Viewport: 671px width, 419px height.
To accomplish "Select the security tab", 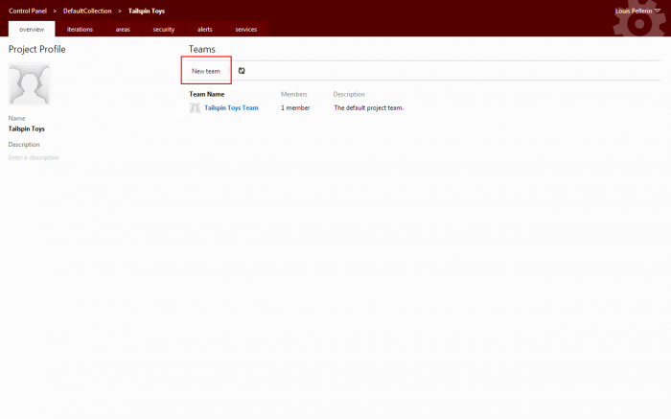I will click(x=164, y=30).
